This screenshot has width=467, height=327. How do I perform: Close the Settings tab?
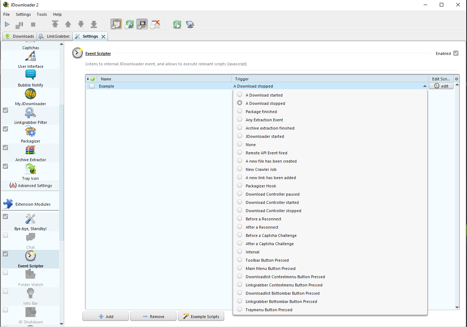(103, 36)
